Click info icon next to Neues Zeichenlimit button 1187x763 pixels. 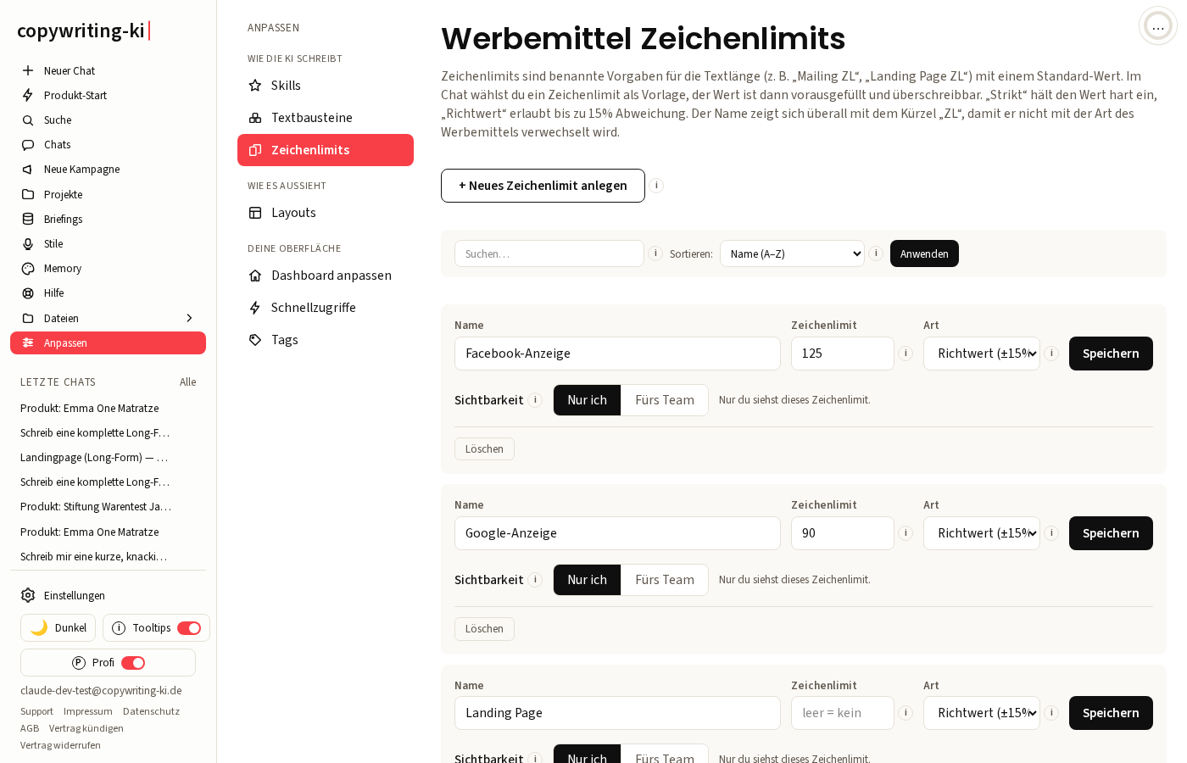click(656, 186)
